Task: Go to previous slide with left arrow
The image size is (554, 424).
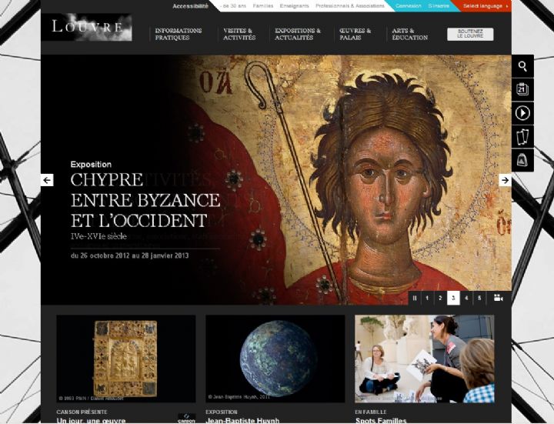Action: tap(47, 180)
